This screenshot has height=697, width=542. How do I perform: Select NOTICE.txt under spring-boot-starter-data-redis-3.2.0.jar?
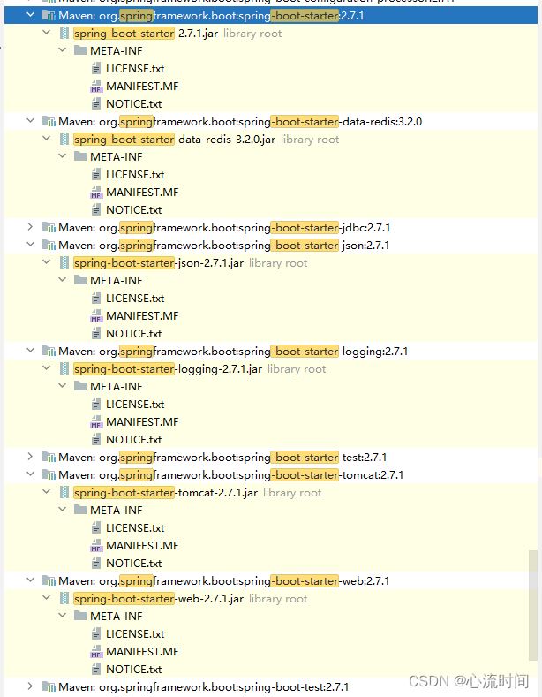[x=133, y=210]
